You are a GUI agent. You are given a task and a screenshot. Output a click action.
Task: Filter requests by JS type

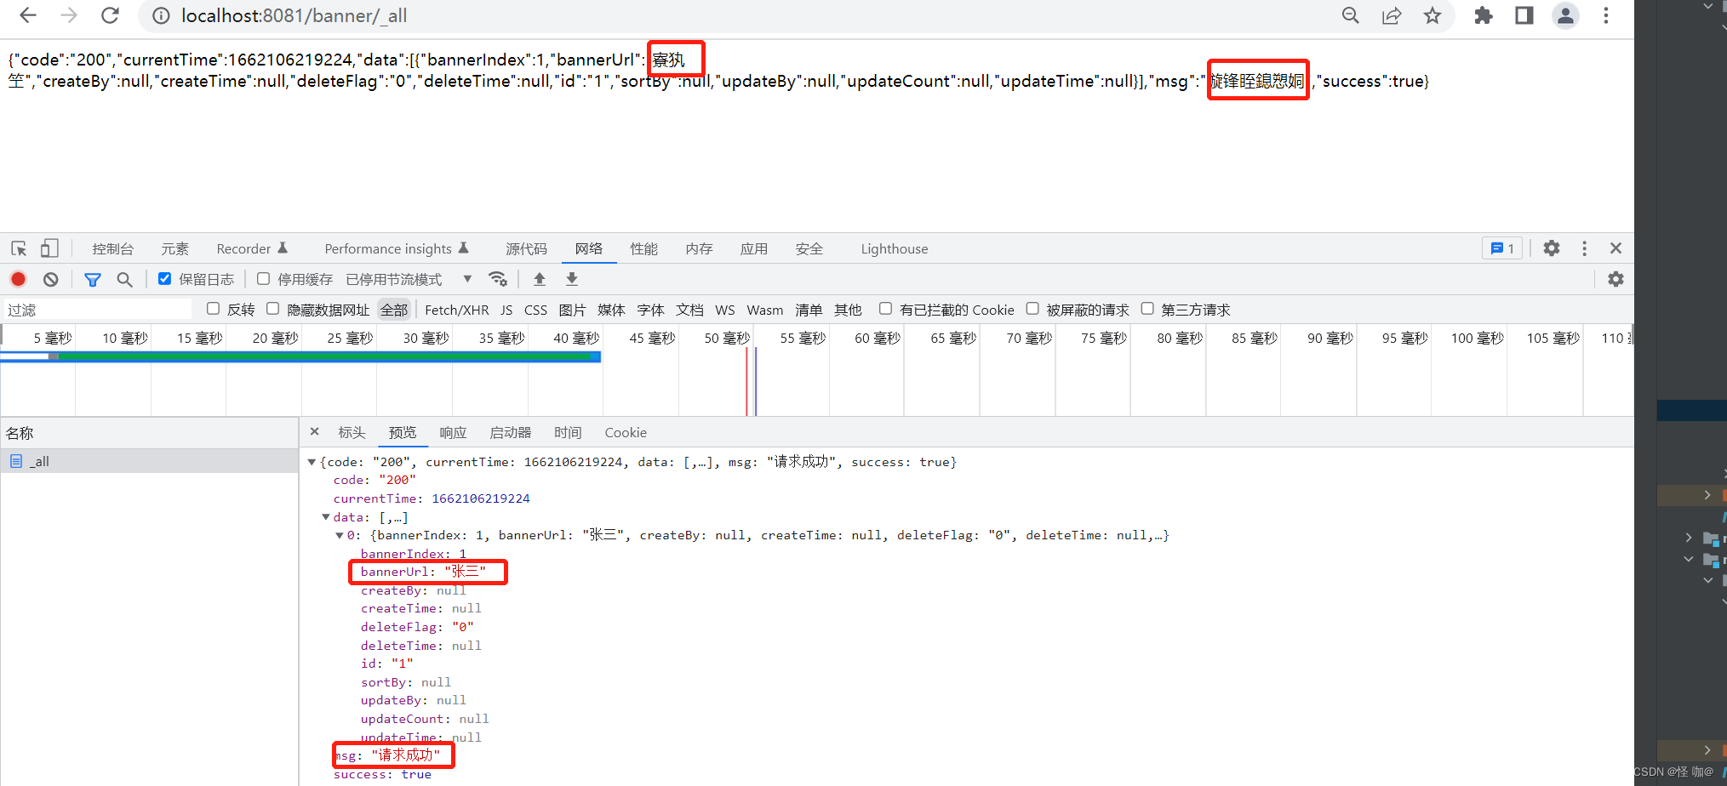[x=506, y=310]
